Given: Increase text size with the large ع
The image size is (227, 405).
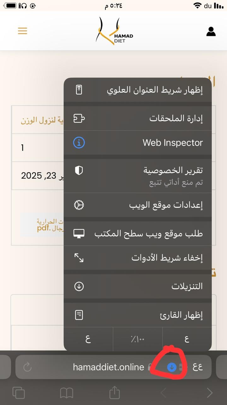Looking at the screenshot, I should [187, 339].
